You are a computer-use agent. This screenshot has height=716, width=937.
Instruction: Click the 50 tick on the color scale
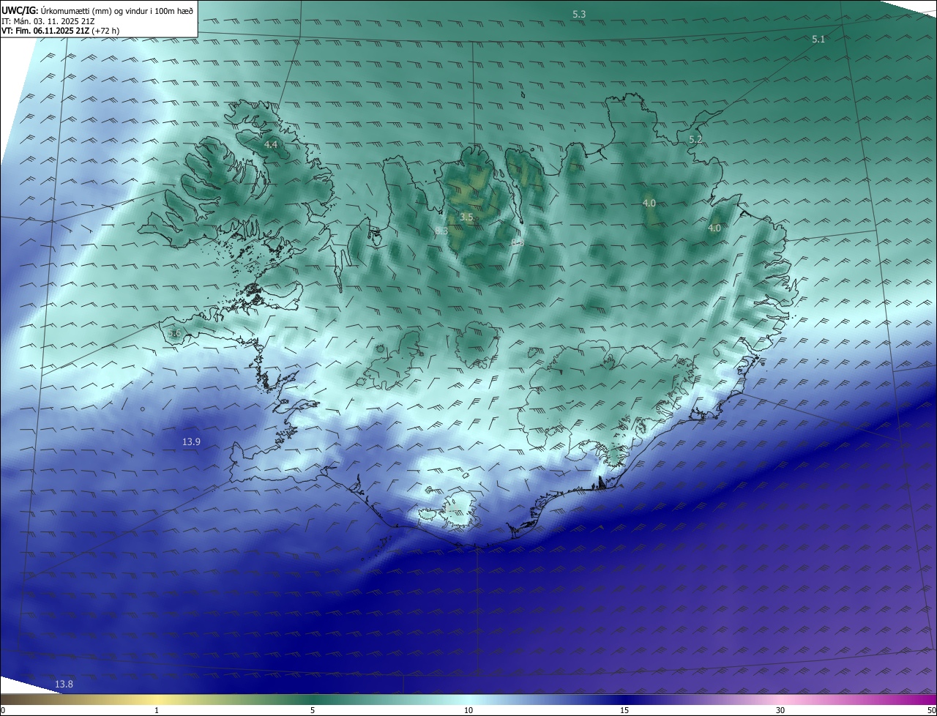coord(931,710)
